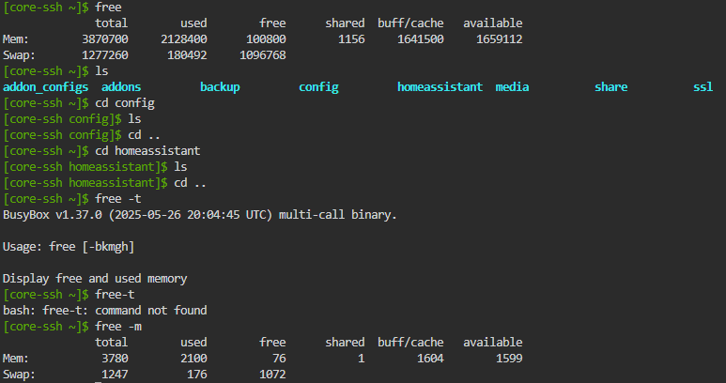Click the media directory name
This screenshot has width=726, height=383.
[x=512, y=86]
